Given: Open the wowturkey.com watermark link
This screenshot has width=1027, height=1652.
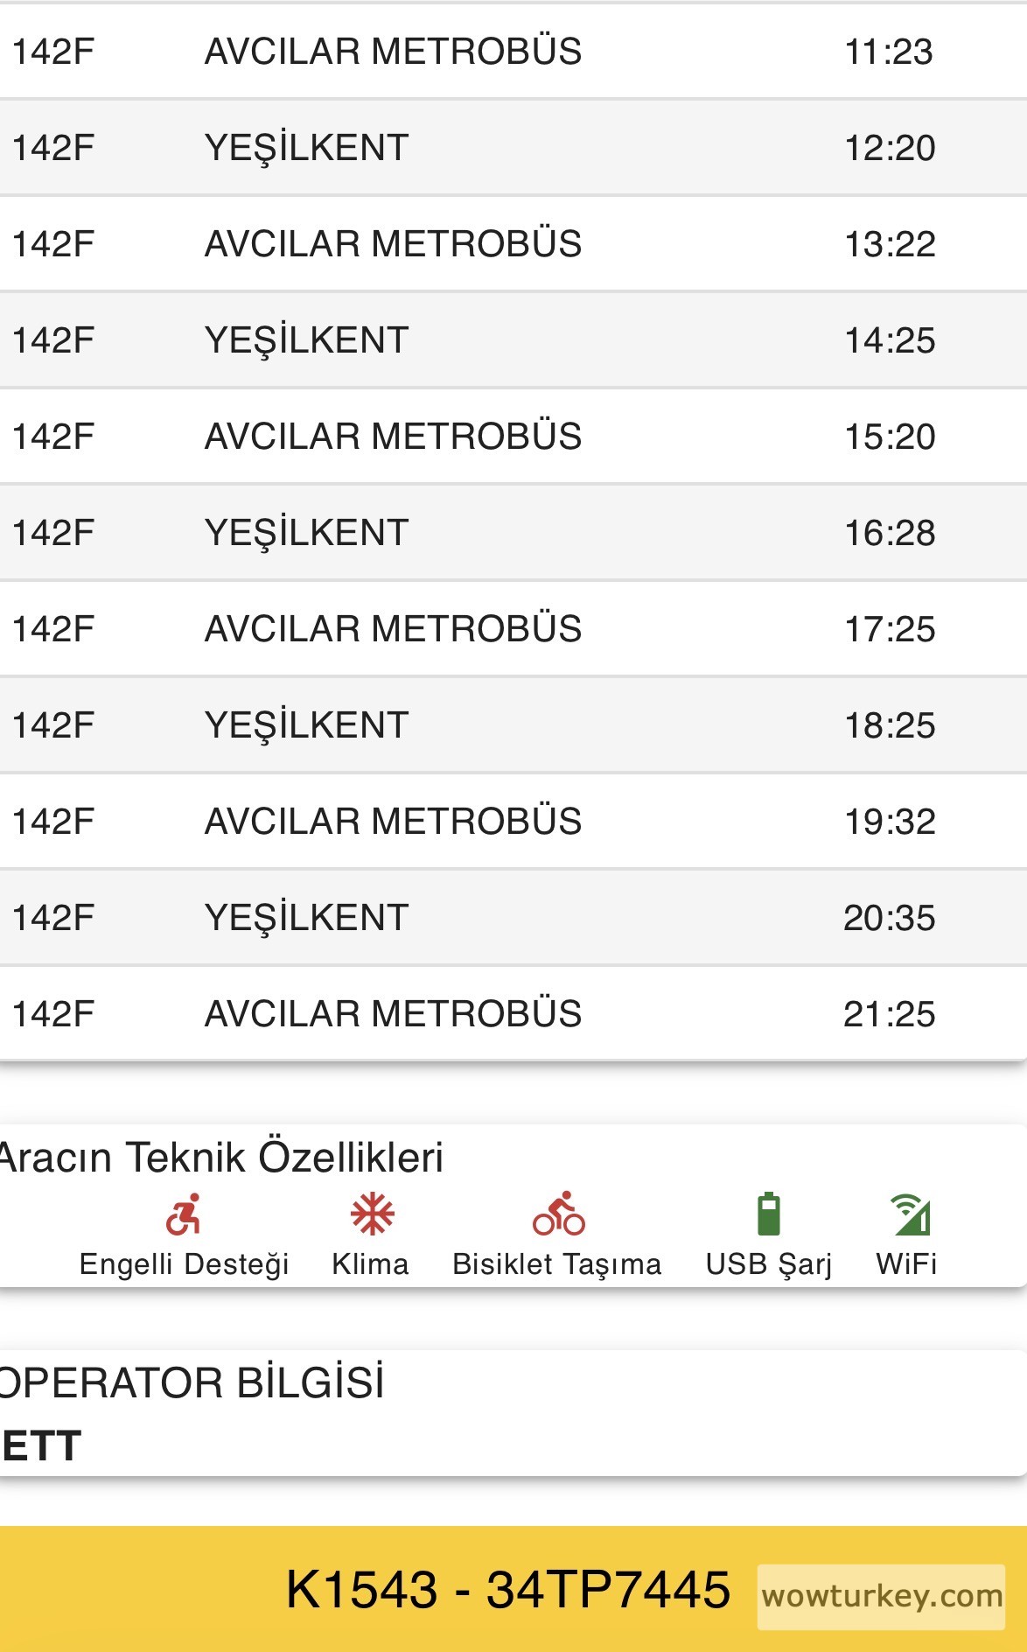Looking at the screenshot, I should click(x=881, y=1597).
